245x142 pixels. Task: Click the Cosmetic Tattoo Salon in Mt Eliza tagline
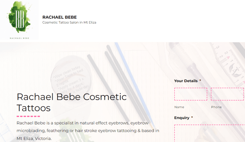69,22
